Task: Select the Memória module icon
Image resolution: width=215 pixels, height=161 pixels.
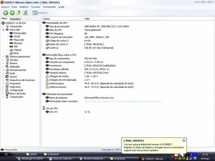Action: pyautogui.click(x=11, y=43)
